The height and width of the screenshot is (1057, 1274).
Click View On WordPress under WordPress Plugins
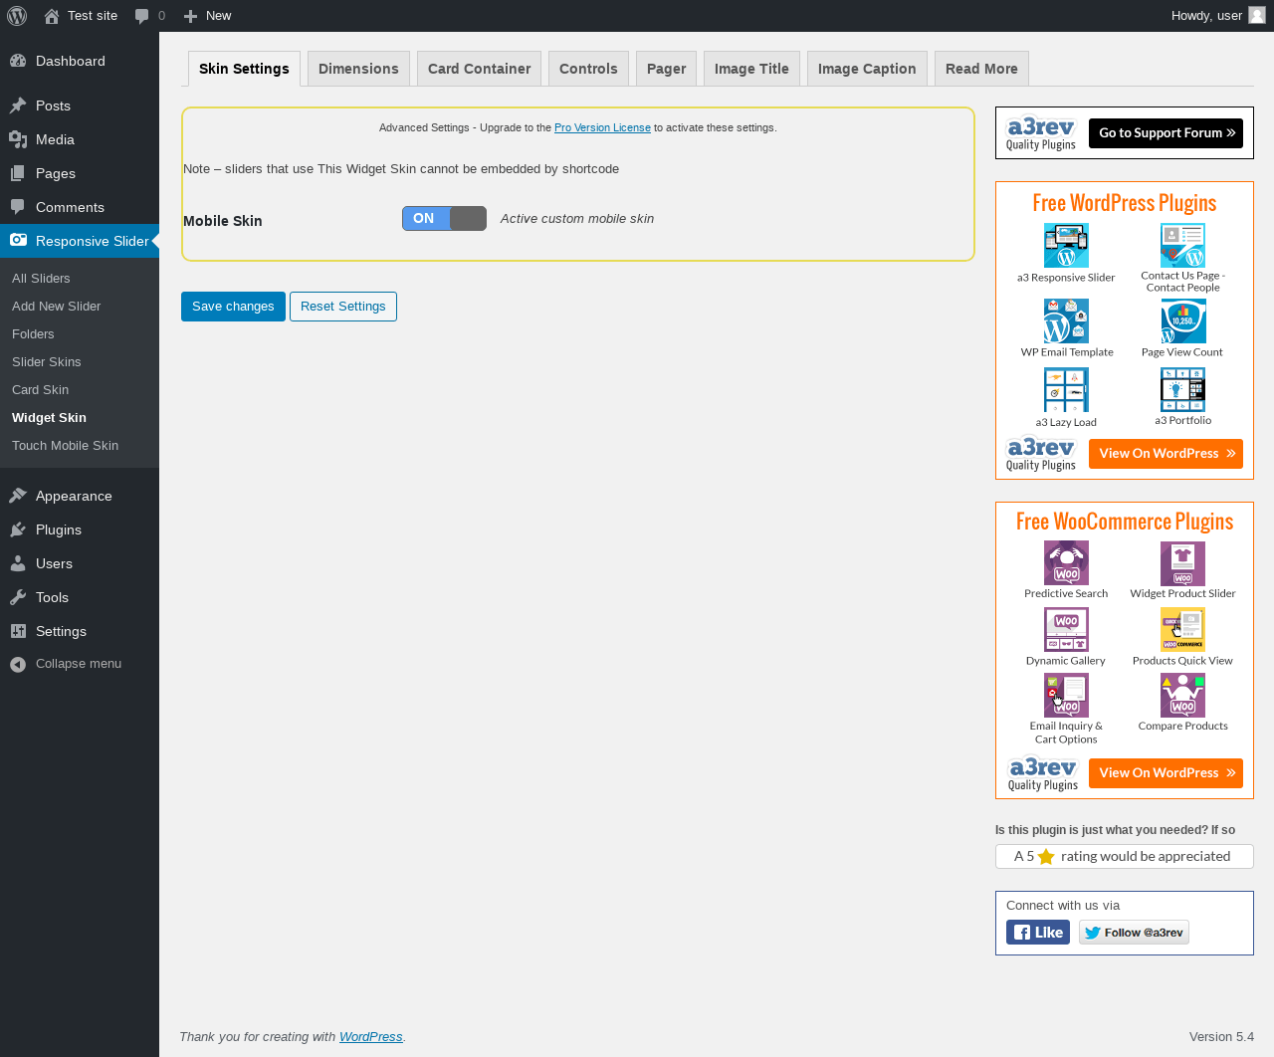coord(1166,454)
